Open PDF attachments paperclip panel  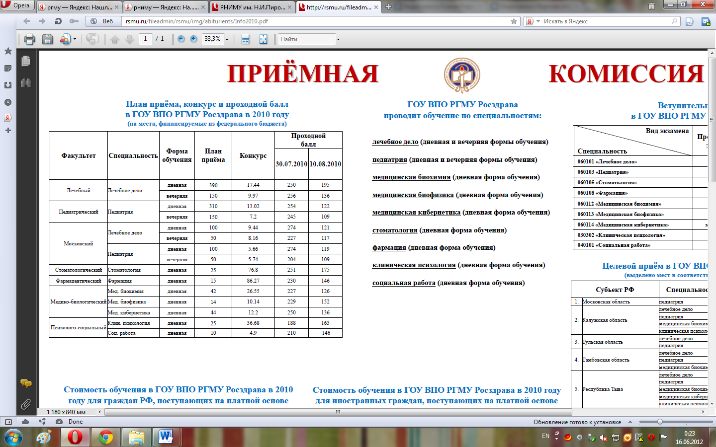click(26, 404)
